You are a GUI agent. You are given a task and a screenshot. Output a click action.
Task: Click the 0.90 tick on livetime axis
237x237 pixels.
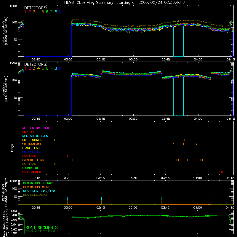coord(14,233)
